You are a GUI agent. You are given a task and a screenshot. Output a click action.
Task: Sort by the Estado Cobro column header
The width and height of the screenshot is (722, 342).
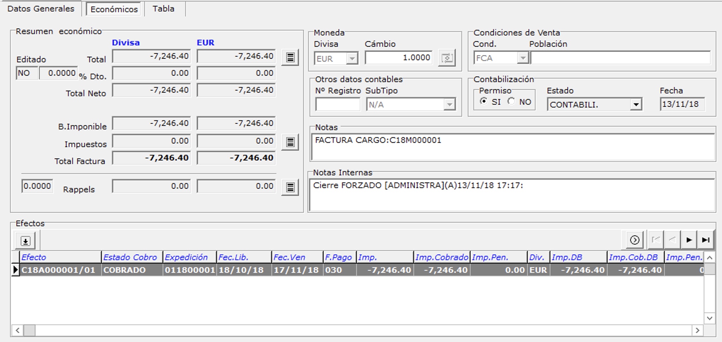point(130,257)
